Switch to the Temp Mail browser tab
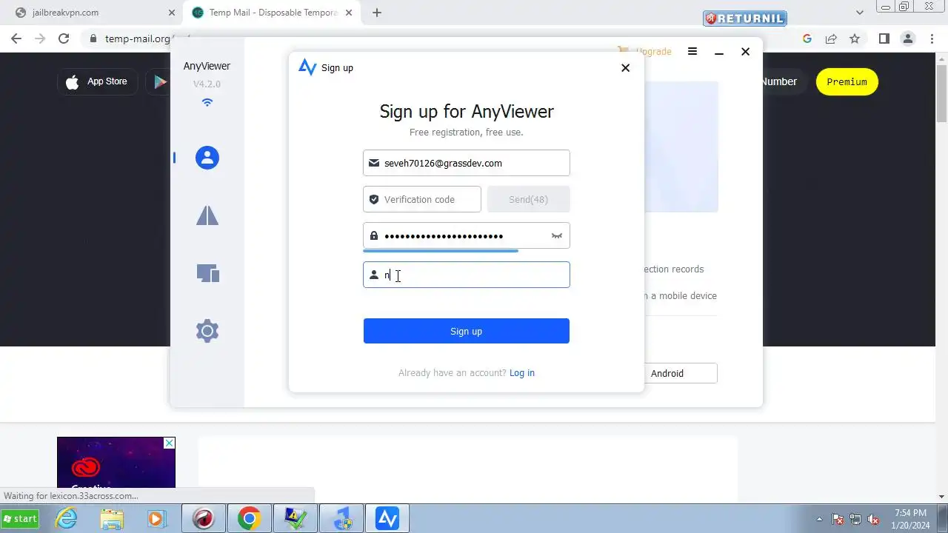Viewport: 948px width, 533px height. point(273,13)
